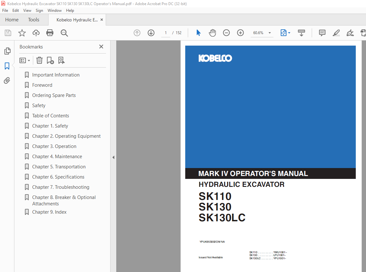Go to Table of Contents bookmark
This screenshot has width=366, height=272.
click(x=51, y=116)
